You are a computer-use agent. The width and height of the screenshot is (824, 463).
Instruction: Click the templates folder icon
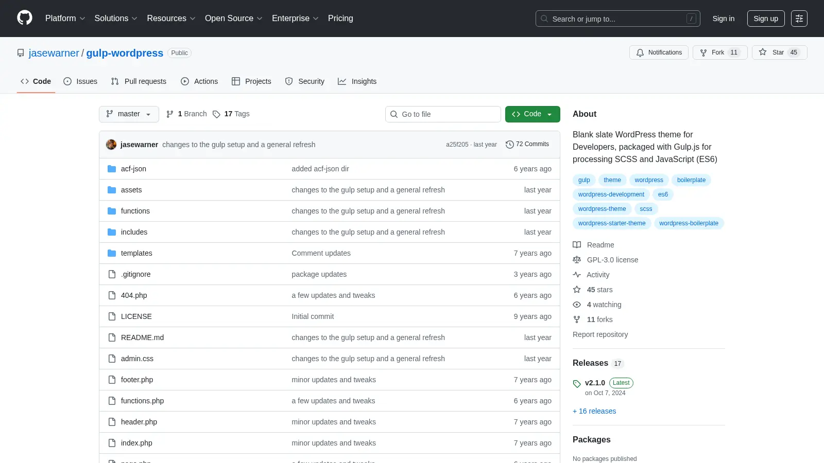(112, 253)
